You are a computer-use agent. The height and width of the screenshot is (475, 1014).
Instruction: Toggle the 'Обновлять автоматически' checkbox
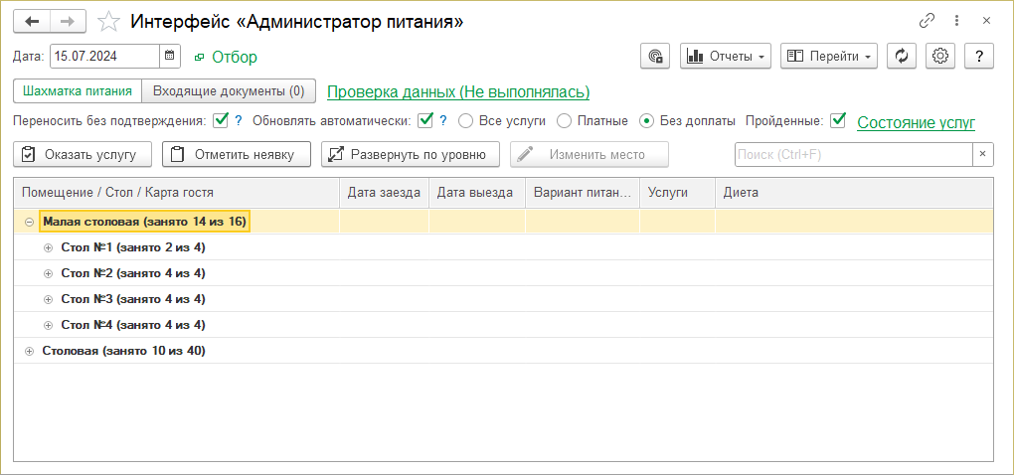(x=425, y=121)
